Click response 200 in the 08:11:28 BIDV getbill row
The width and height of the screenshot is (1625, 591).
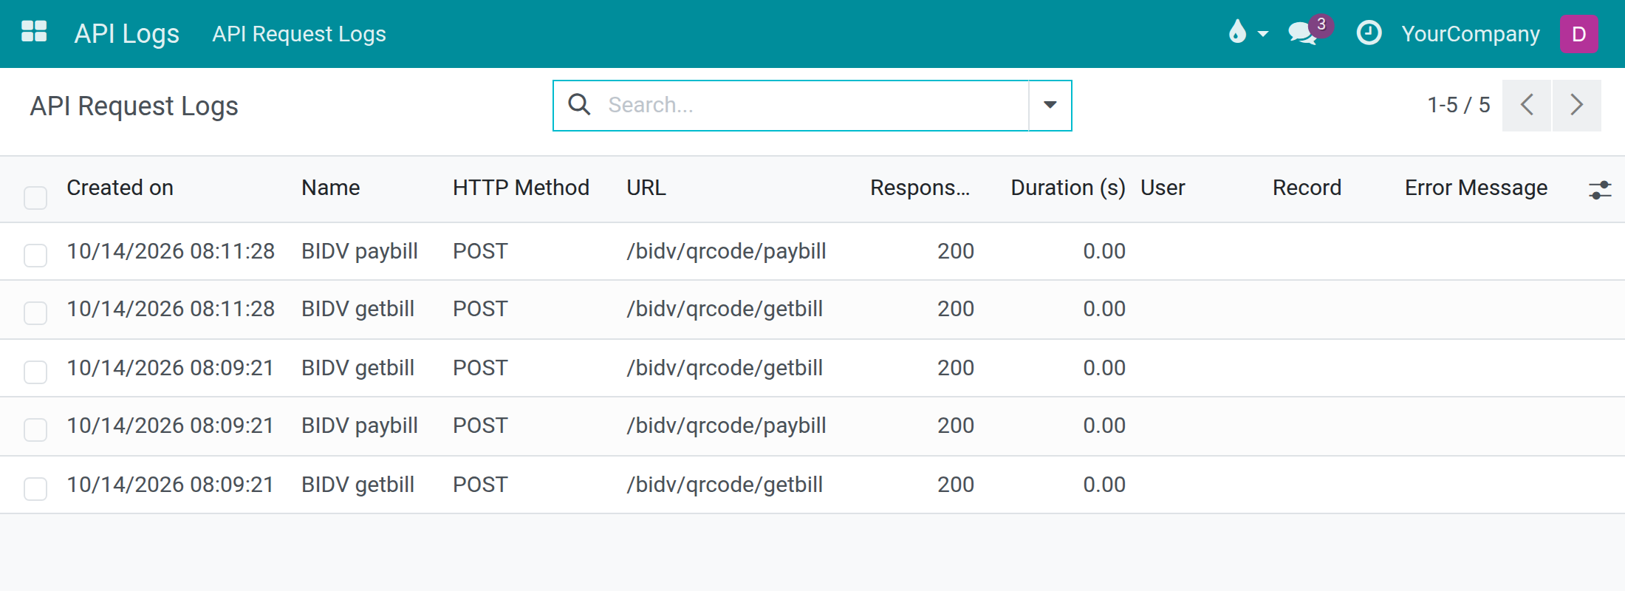pyautogui.click(x=956, y=309)
